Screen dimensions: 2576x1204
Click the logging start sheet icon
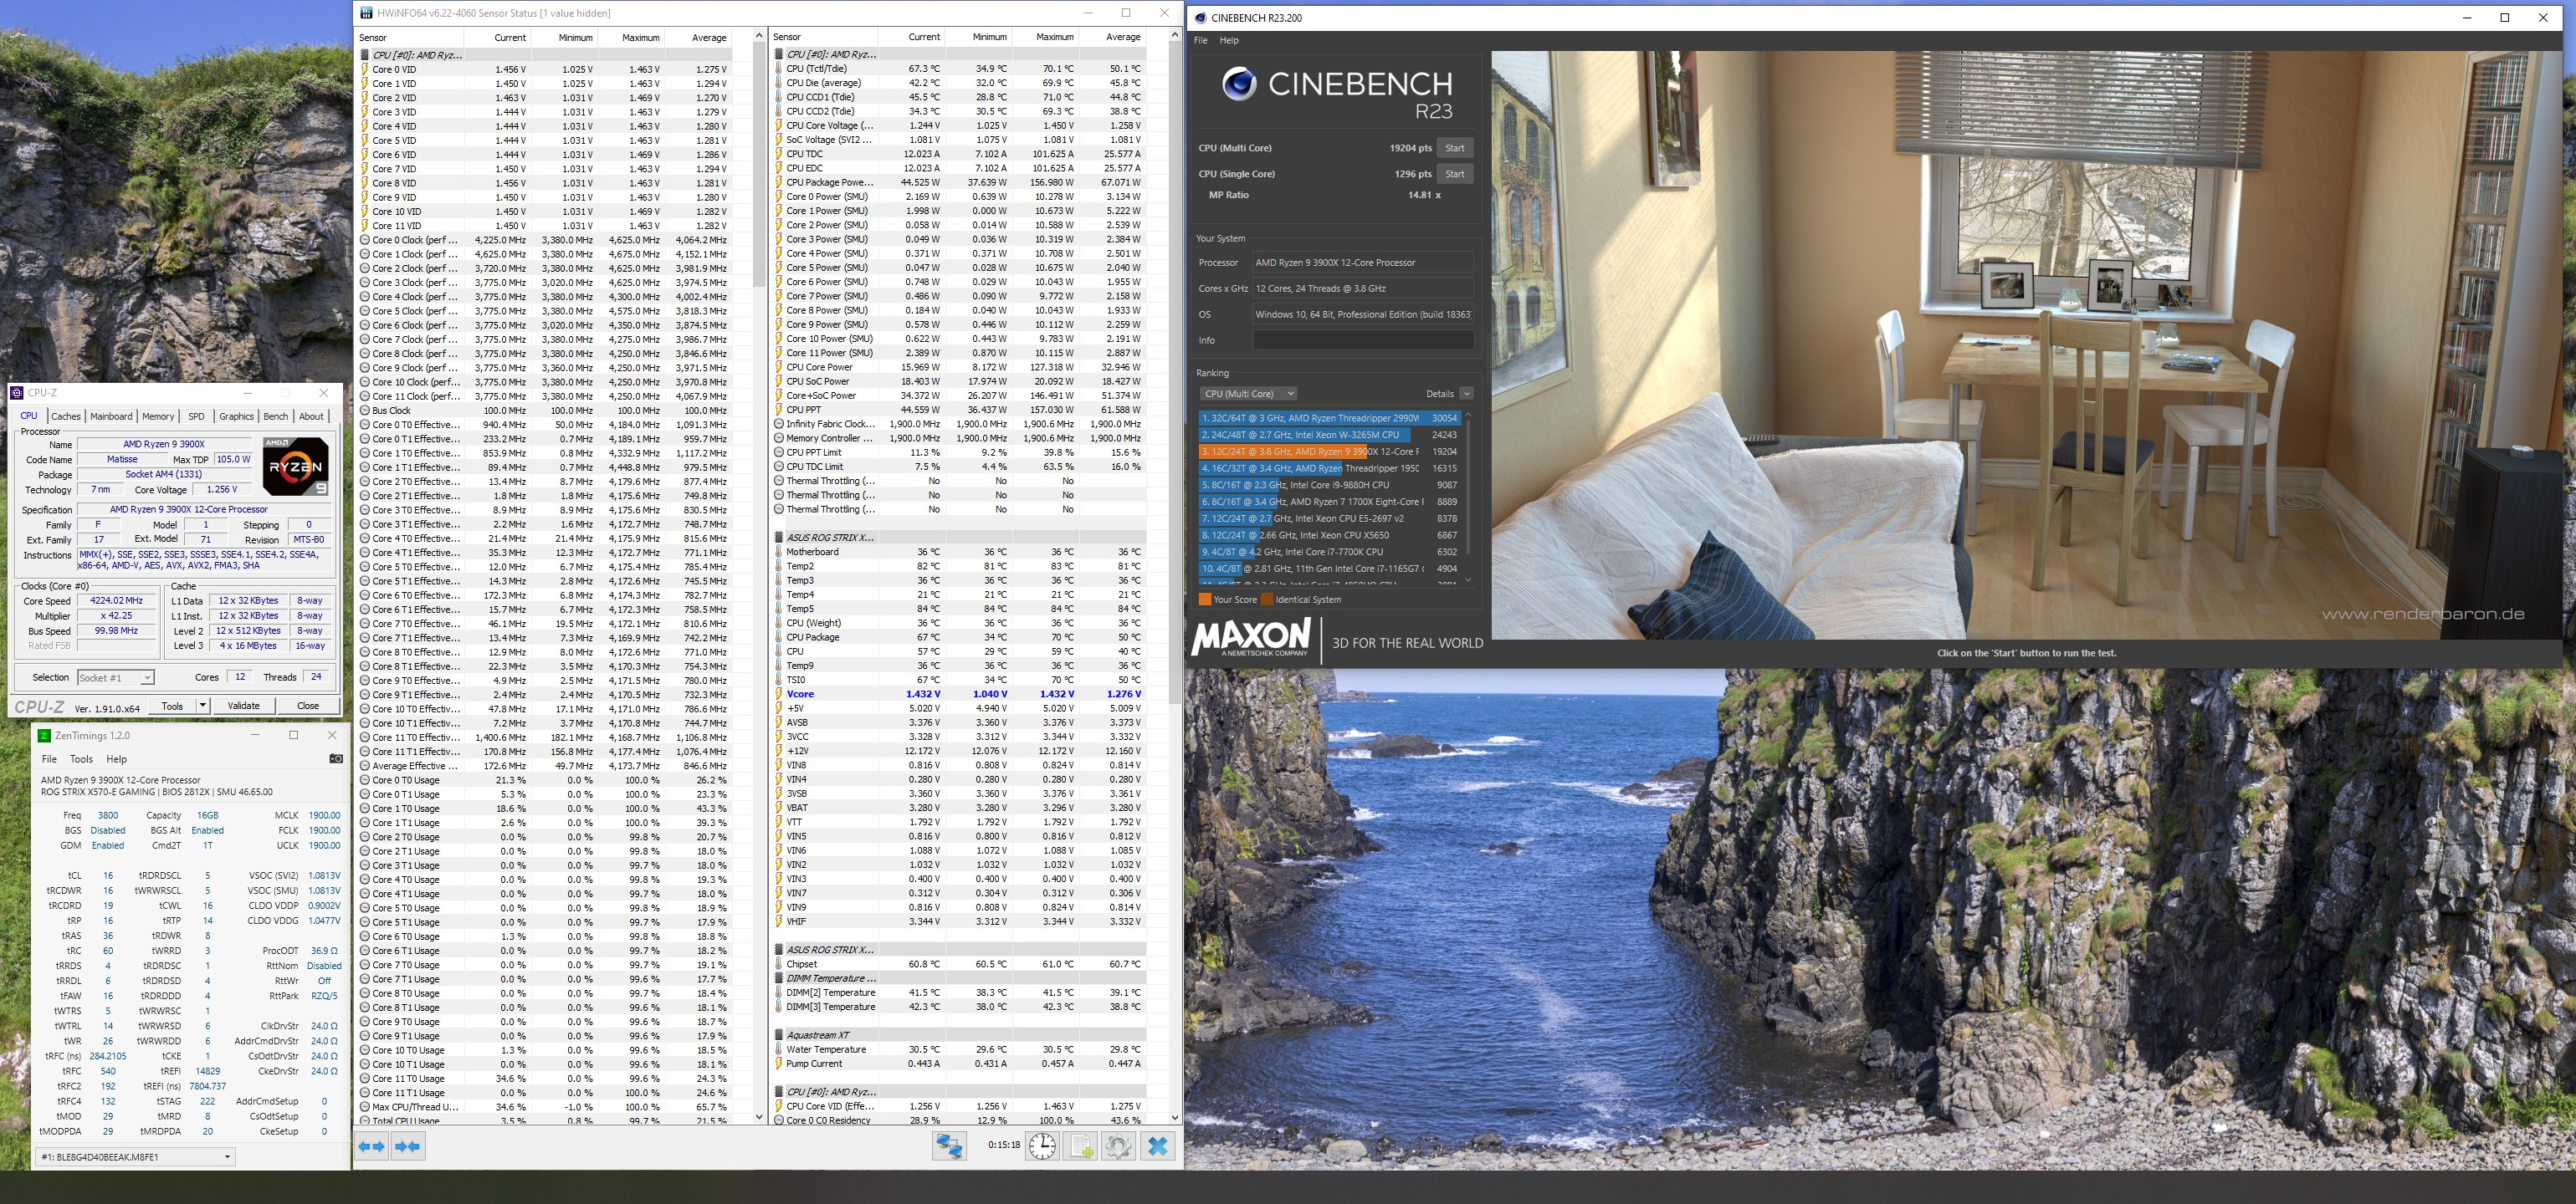[x=1081, y=1146]
